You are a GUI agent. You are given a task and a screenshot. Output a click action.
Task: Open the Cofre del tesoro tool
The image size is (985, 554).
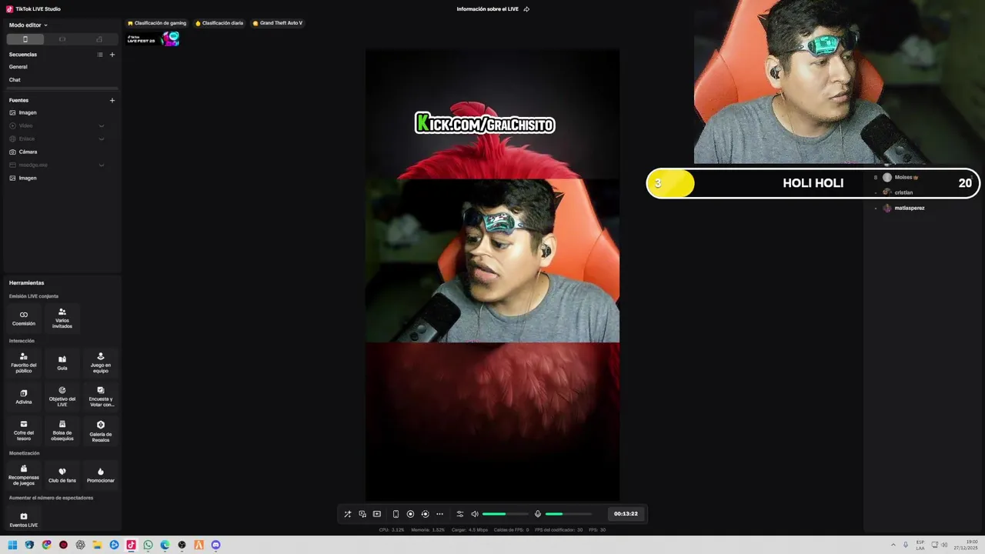tap(24, 430)
